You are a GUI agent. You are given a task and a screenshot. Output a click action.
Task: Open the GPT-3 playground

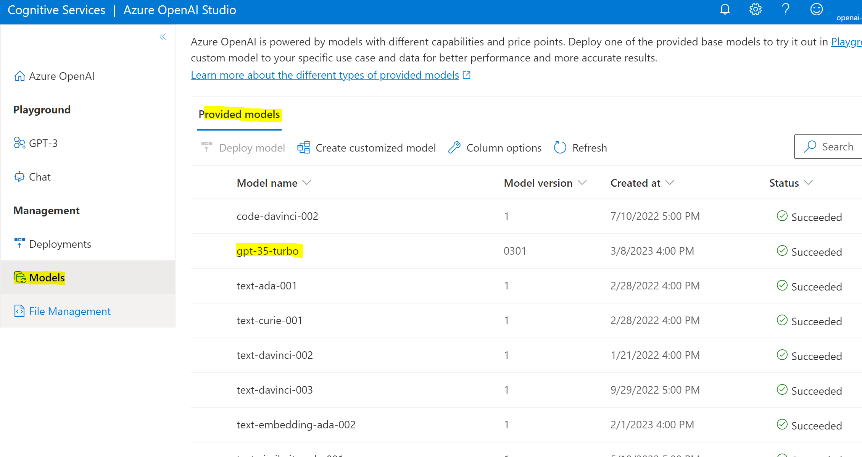(x=35, y=143)
